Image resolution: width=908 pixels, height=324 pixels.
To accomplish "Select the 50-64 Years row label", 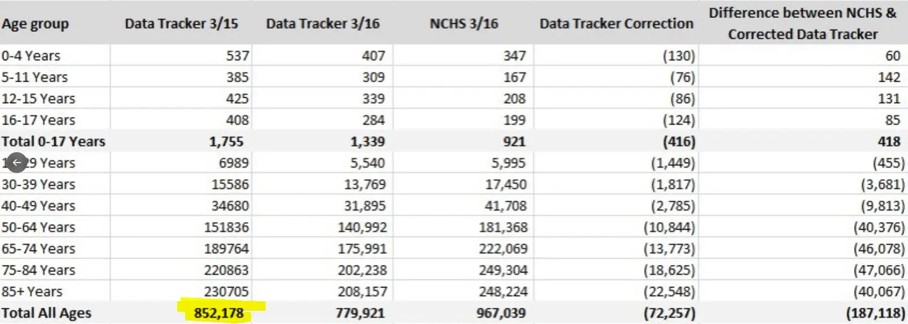I will point(38,227).
